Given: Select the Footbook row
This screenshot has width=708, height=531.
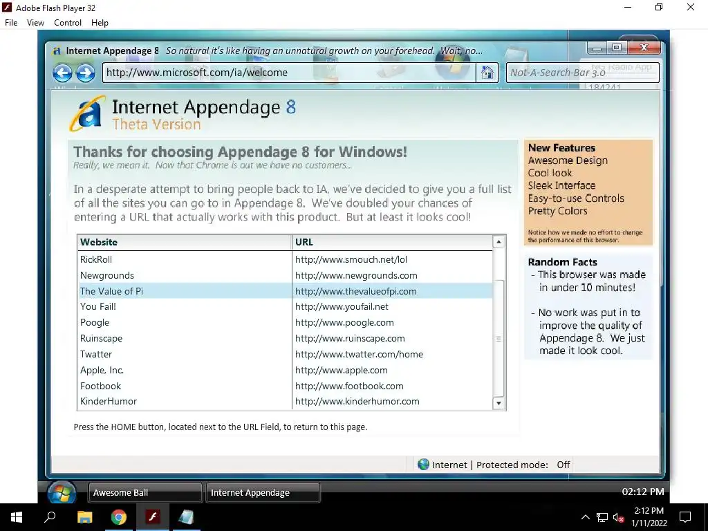Looking at the screenshot, I should coord(285,386).
